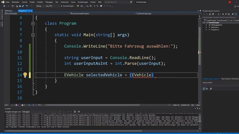
Task: Collapse the class Program code block
Action: (33, 23)
